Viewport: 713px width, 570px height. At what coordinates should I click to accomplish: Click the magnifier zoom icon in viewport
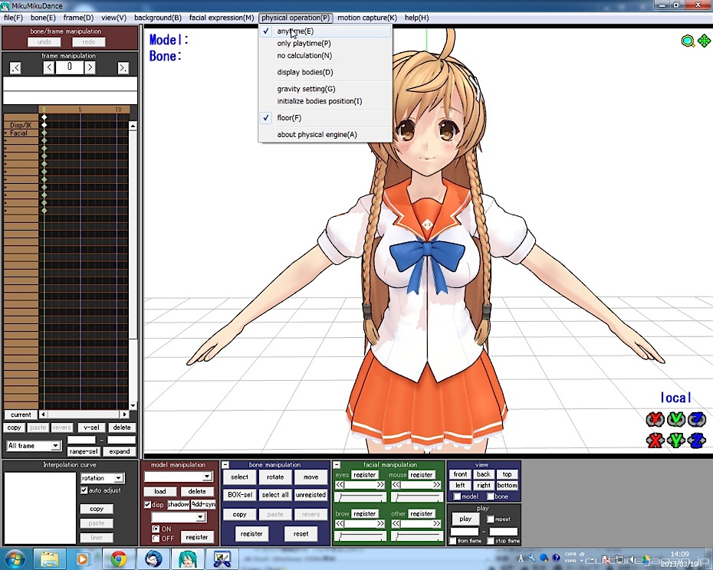pos(688,41)
